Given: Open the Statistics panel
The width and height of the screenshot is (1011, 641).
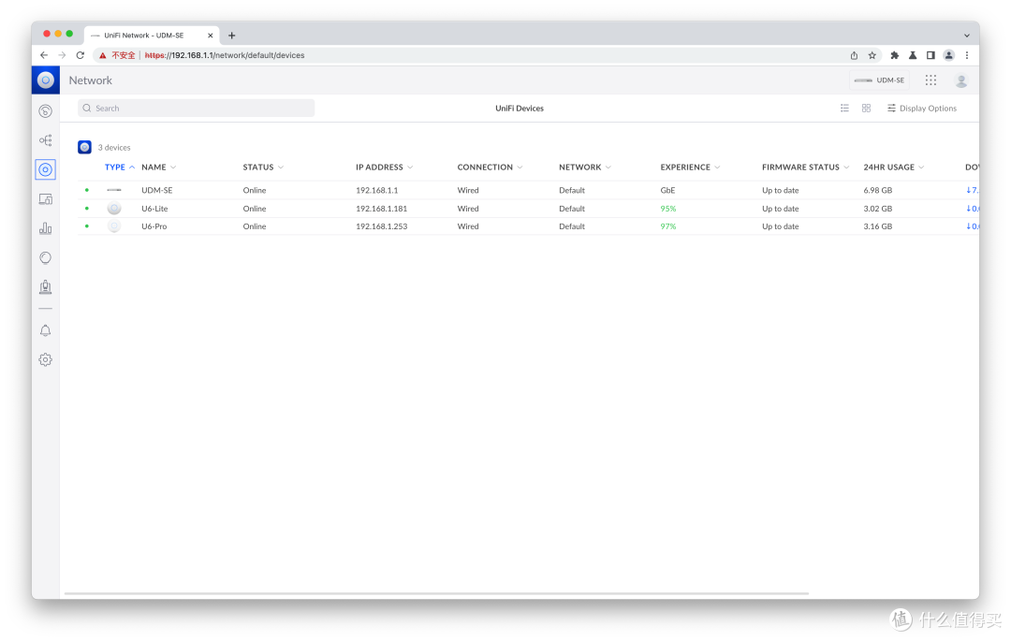Looking at the screenshot, I should point(45,227).
